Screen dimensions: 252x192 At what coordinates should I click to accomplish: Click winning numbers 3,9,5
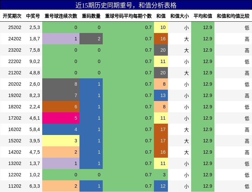point(35,141)
